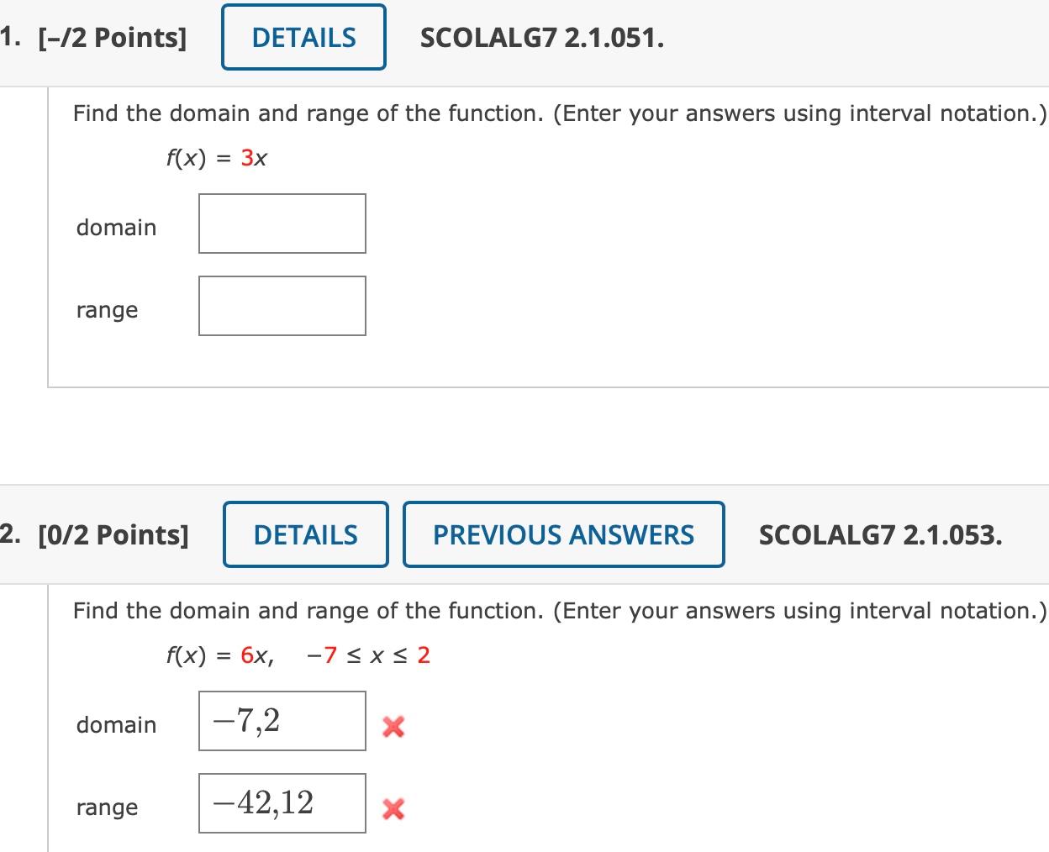Click the SCOLALG7 2.1.053 problem label
The width and height of the screenshot is (1049, 852).
tap(881, 535)
